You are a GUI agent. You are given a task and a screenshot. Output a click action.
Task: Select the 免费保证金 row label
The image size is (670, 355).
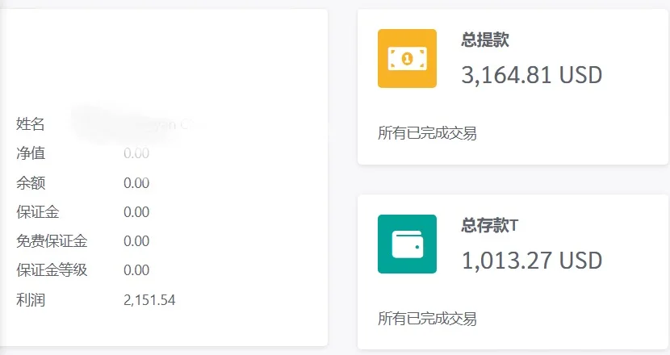coord(52,241)
